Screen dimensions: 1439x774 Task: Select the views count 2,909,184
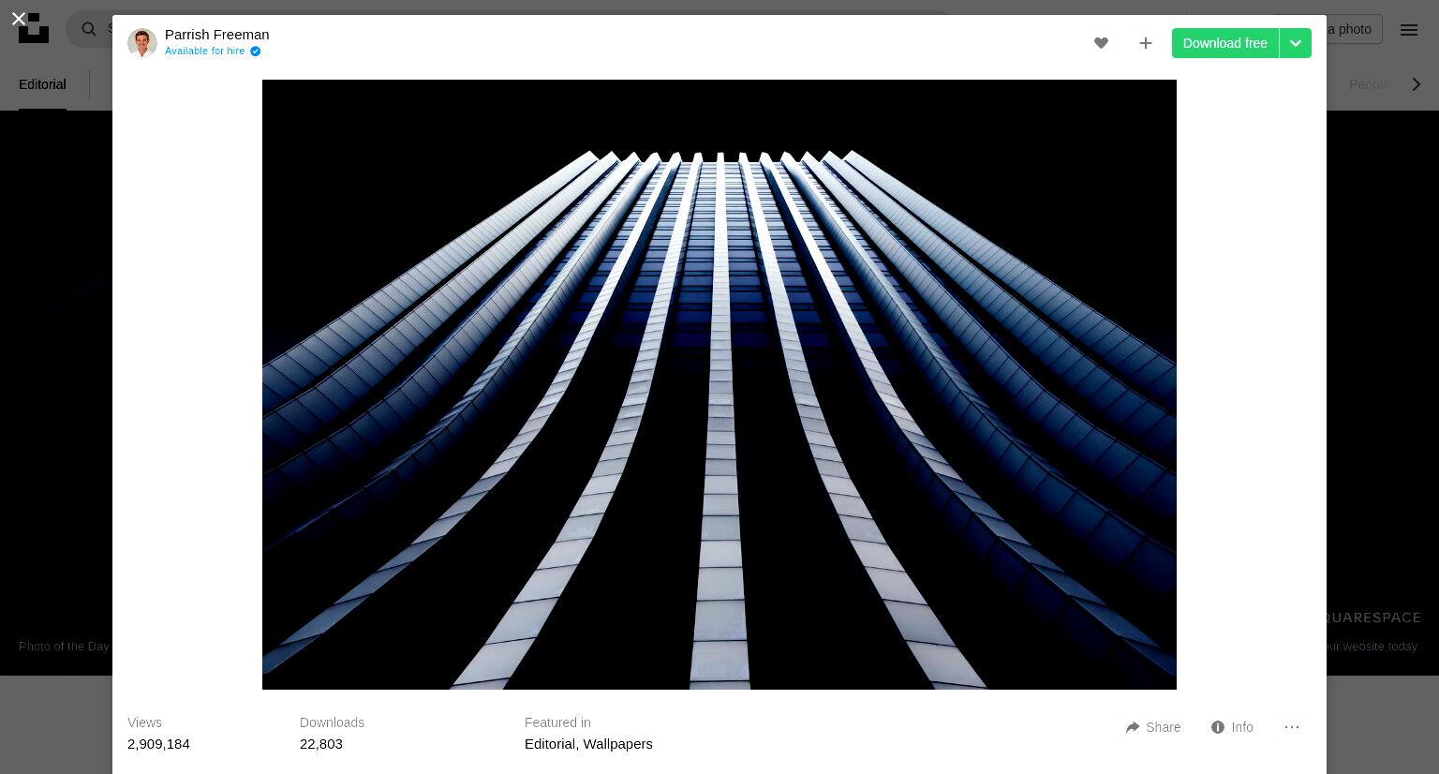click(158, 744)
